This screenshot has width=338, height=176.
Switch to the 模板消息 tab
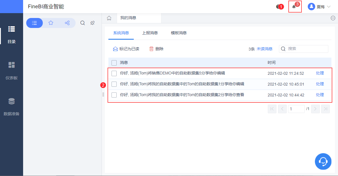[x=179, y=33]
